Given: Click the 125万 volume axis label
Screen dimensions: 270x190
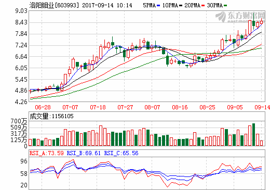Looking at the screenshot, I should [x=19, y=140].
